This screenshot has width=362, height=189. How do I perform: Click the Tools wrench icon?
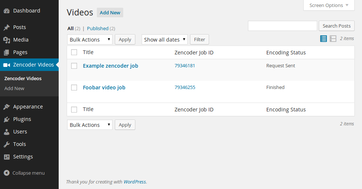coord(7,144)
